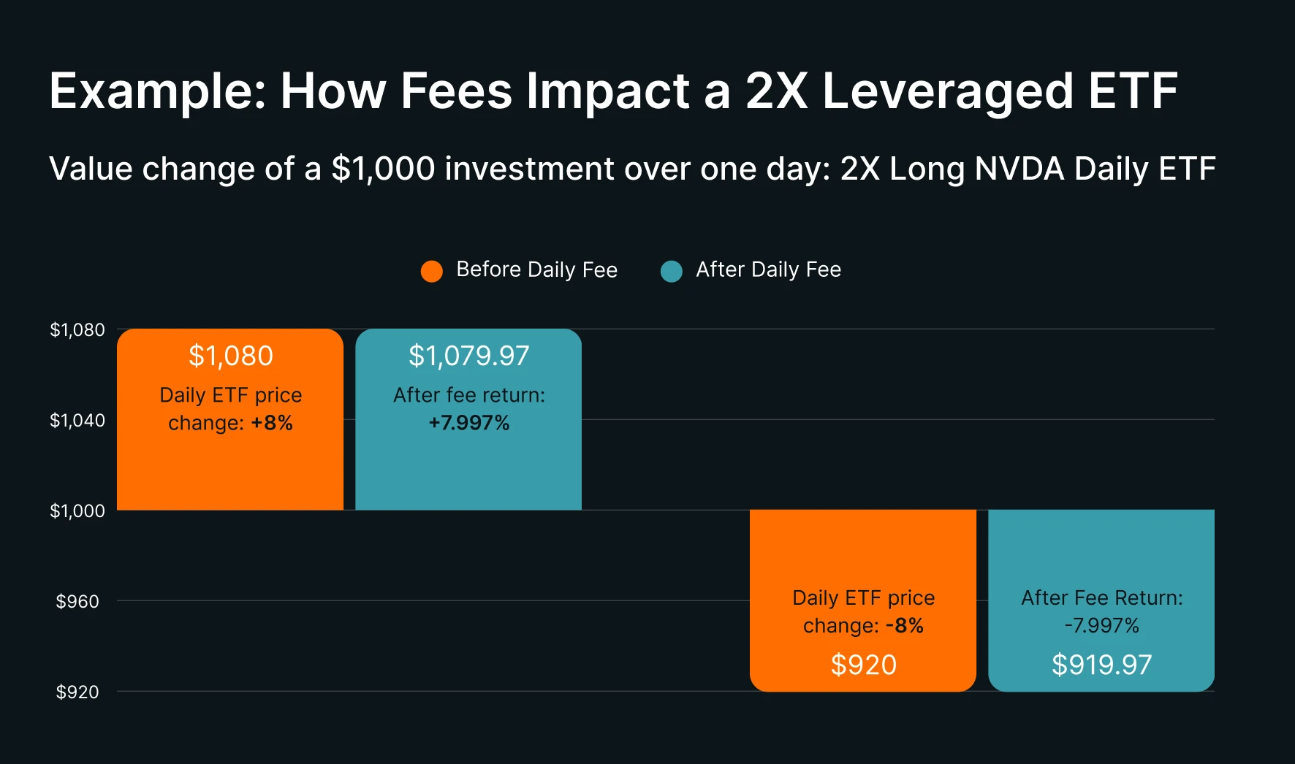1295x764 pixels.
Task: Select the +7.997% after fee return text
Action: [x=468, y=423]
